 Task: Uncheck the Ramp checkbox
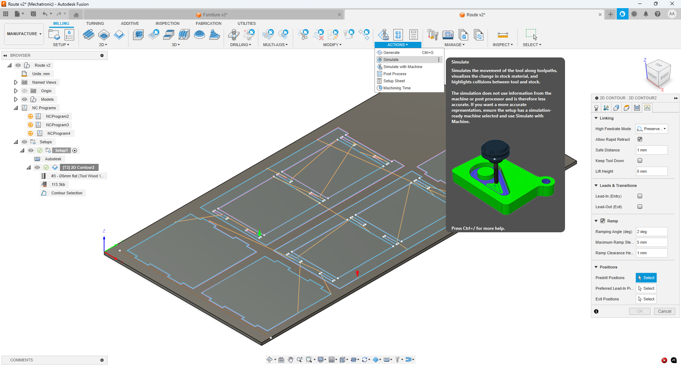tap(602, 221)
